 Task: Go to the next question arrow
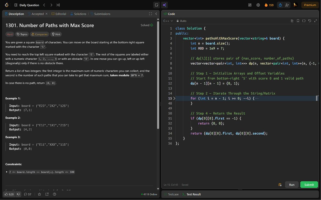(51, 5)
